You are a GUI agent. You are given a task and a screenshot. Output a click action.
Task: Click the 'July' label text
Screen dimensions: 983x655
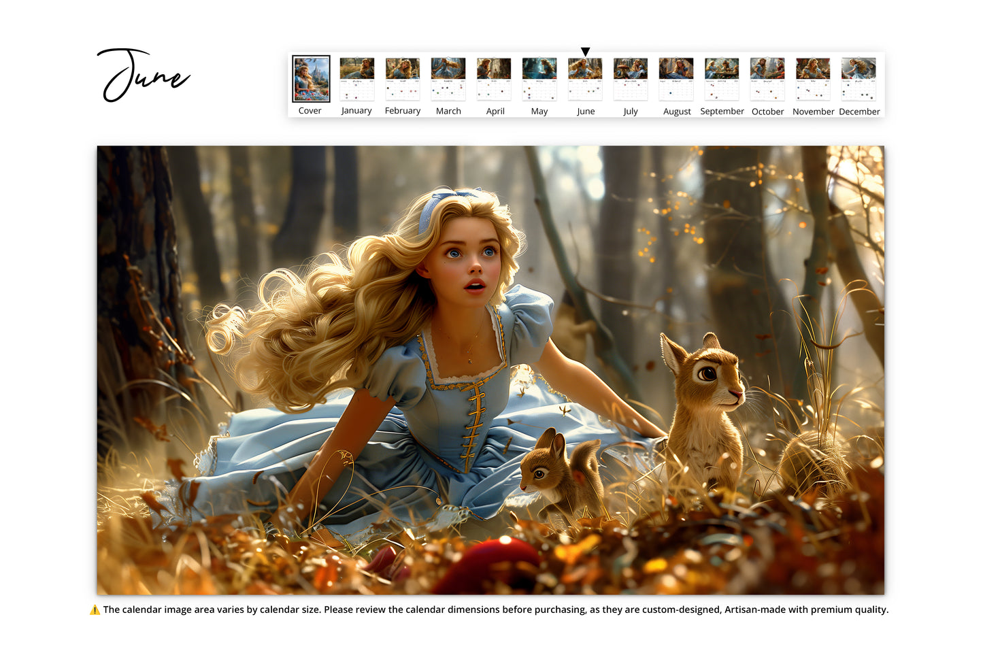point(631,112)
